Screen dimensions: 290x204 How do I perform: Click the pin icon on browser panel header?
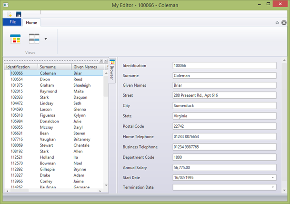(x=101, y=61)
